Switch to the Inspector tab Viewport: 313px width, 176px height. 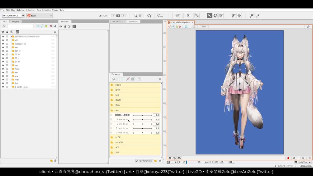[133, 21]
